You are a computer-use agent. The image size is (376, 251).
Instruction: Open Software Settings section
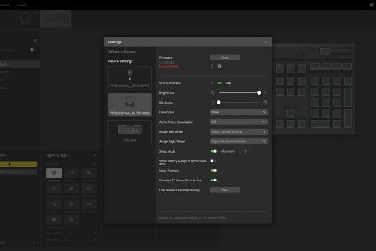tap(122, 51)
